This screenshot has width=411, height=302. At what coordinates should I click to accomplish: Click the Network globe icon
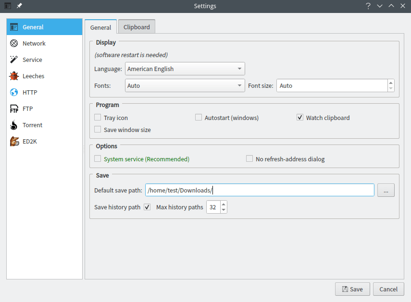(14, 43)
